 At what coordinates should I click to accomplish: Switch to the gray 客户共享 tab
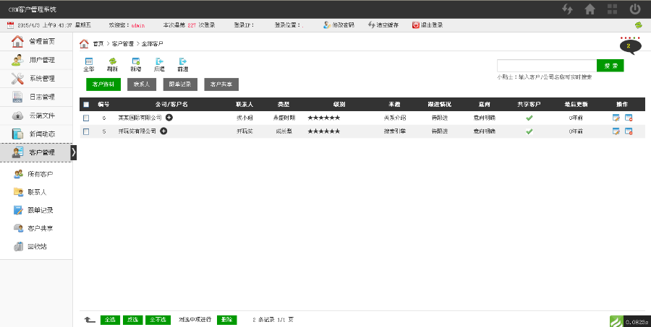coord(221,84)
